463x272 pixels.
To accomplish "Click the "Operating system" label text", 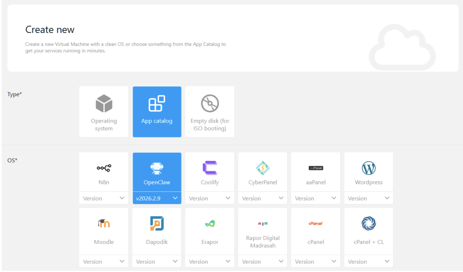I will (104, 125).
